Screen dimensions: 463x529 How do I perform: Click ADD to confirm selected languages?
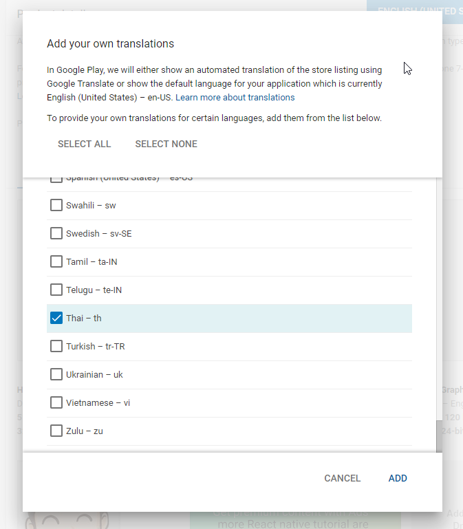[398, 478]
